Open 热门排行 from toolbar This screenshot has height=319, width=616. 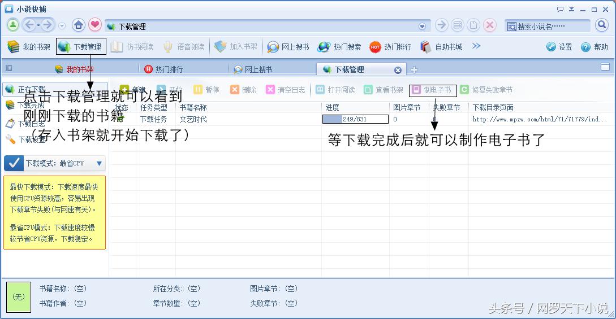pyautogui.click(x=390, y=47)
